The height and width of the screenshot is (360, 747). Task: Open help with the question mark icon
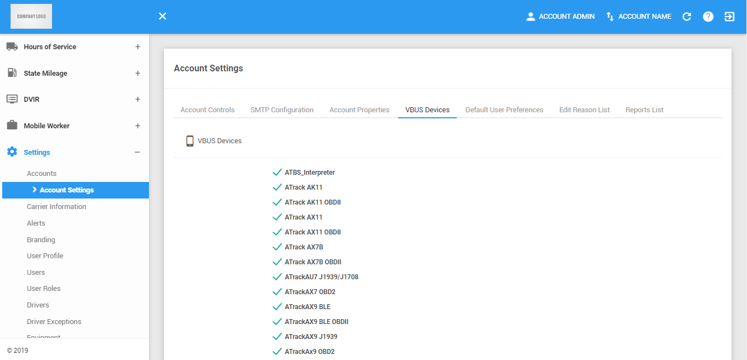tap(708, 17)
